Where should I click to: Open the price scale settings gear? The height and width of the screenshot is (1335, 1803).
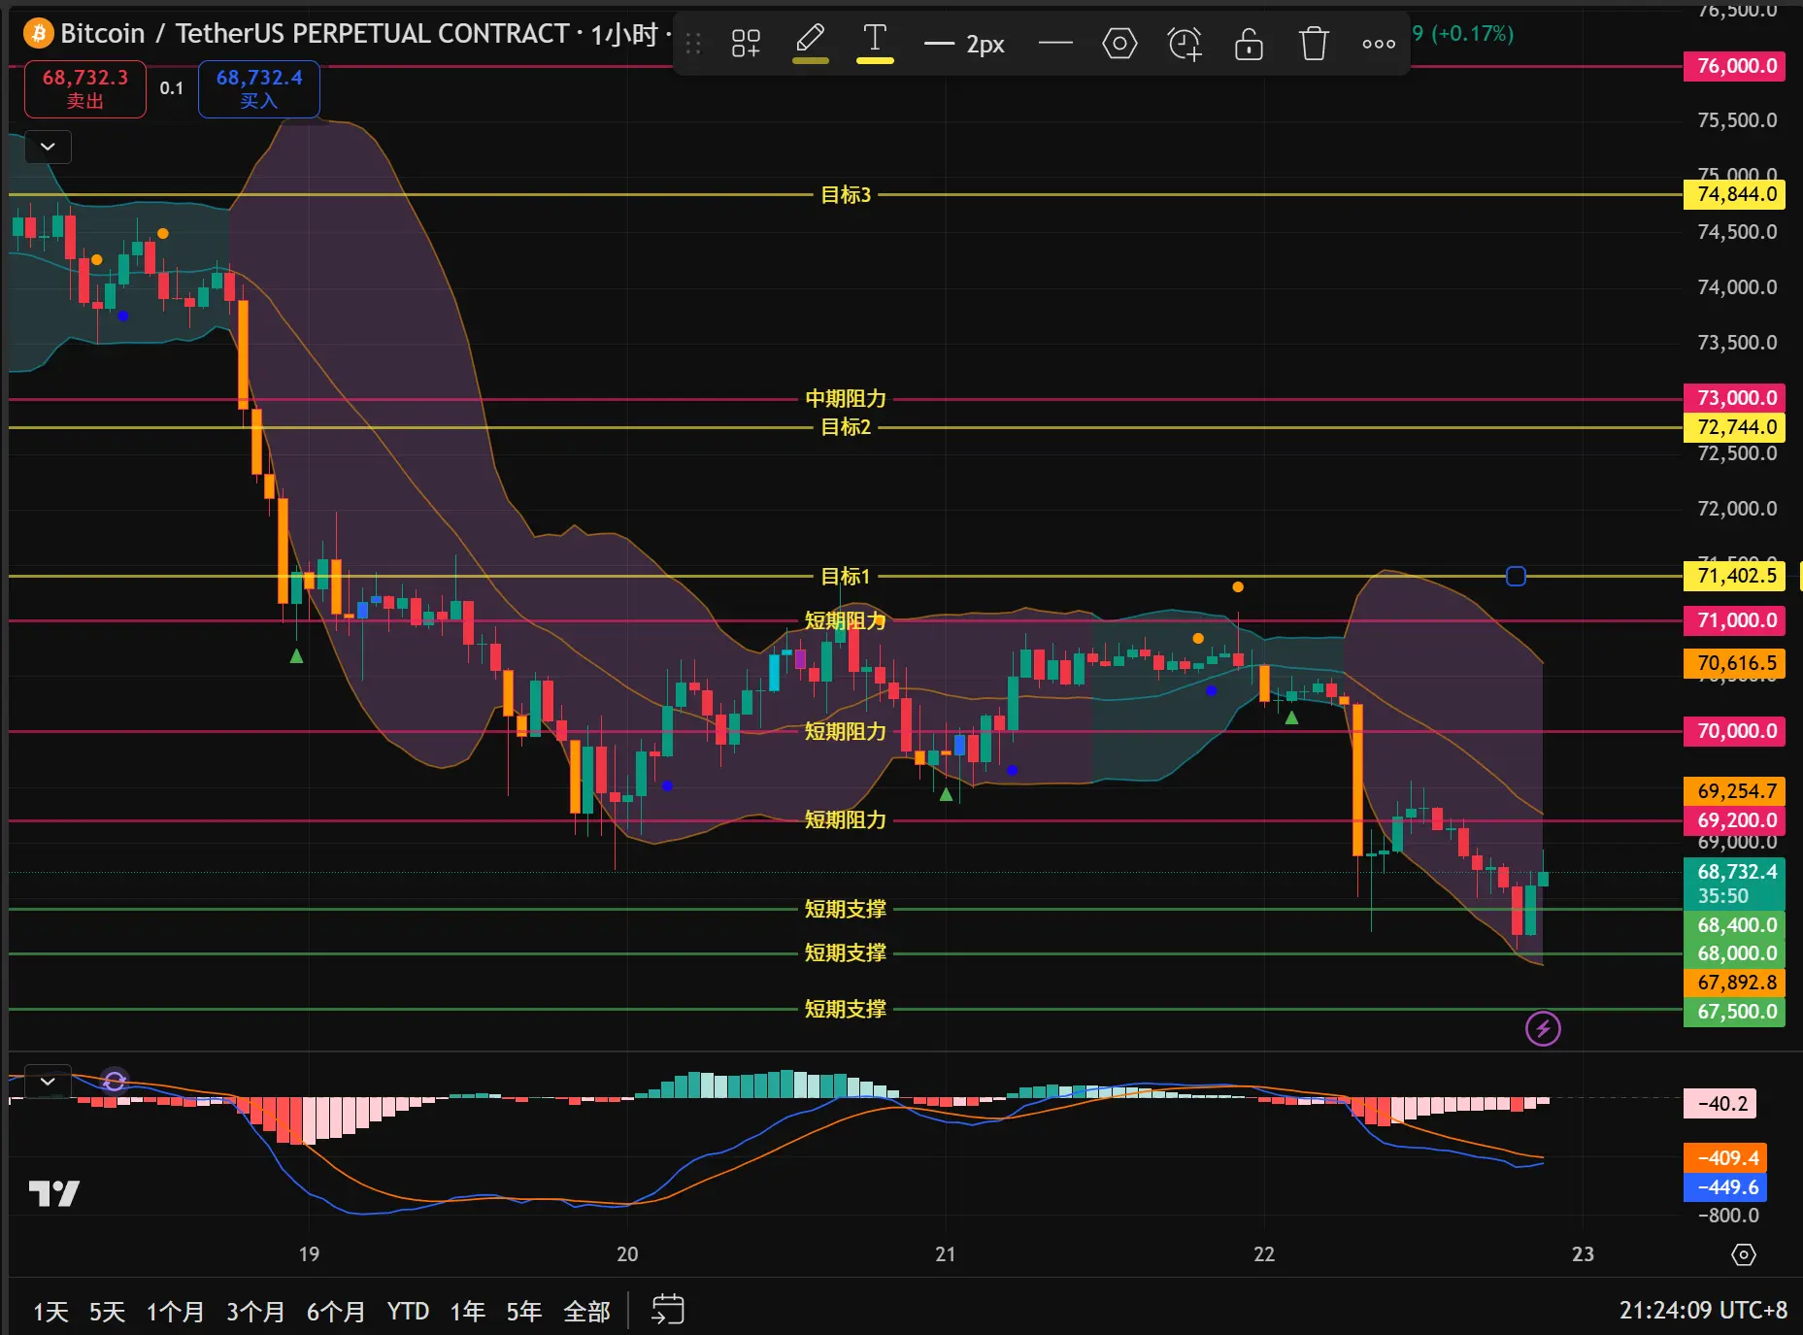(1744, 1254)
